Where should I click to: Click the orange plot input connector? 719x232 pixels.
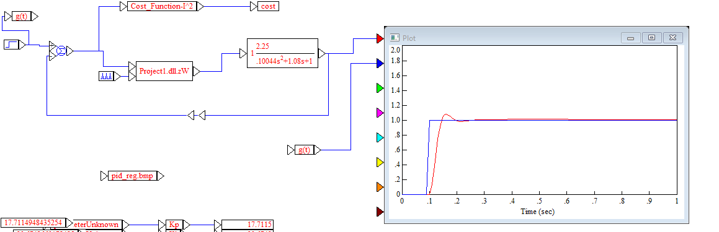coord(380,187)
